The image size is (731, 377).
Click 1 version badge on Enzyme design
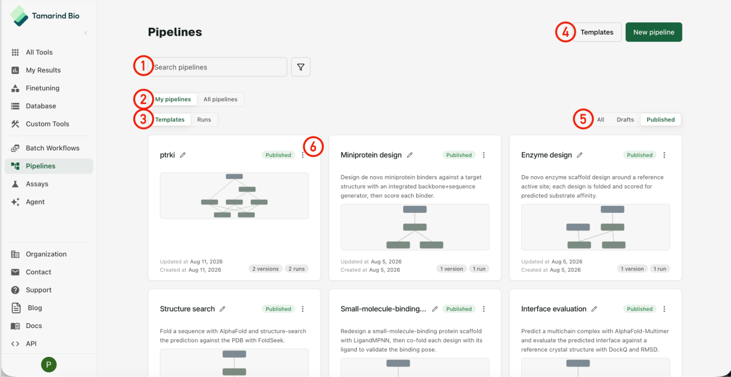tap(632, 269)
